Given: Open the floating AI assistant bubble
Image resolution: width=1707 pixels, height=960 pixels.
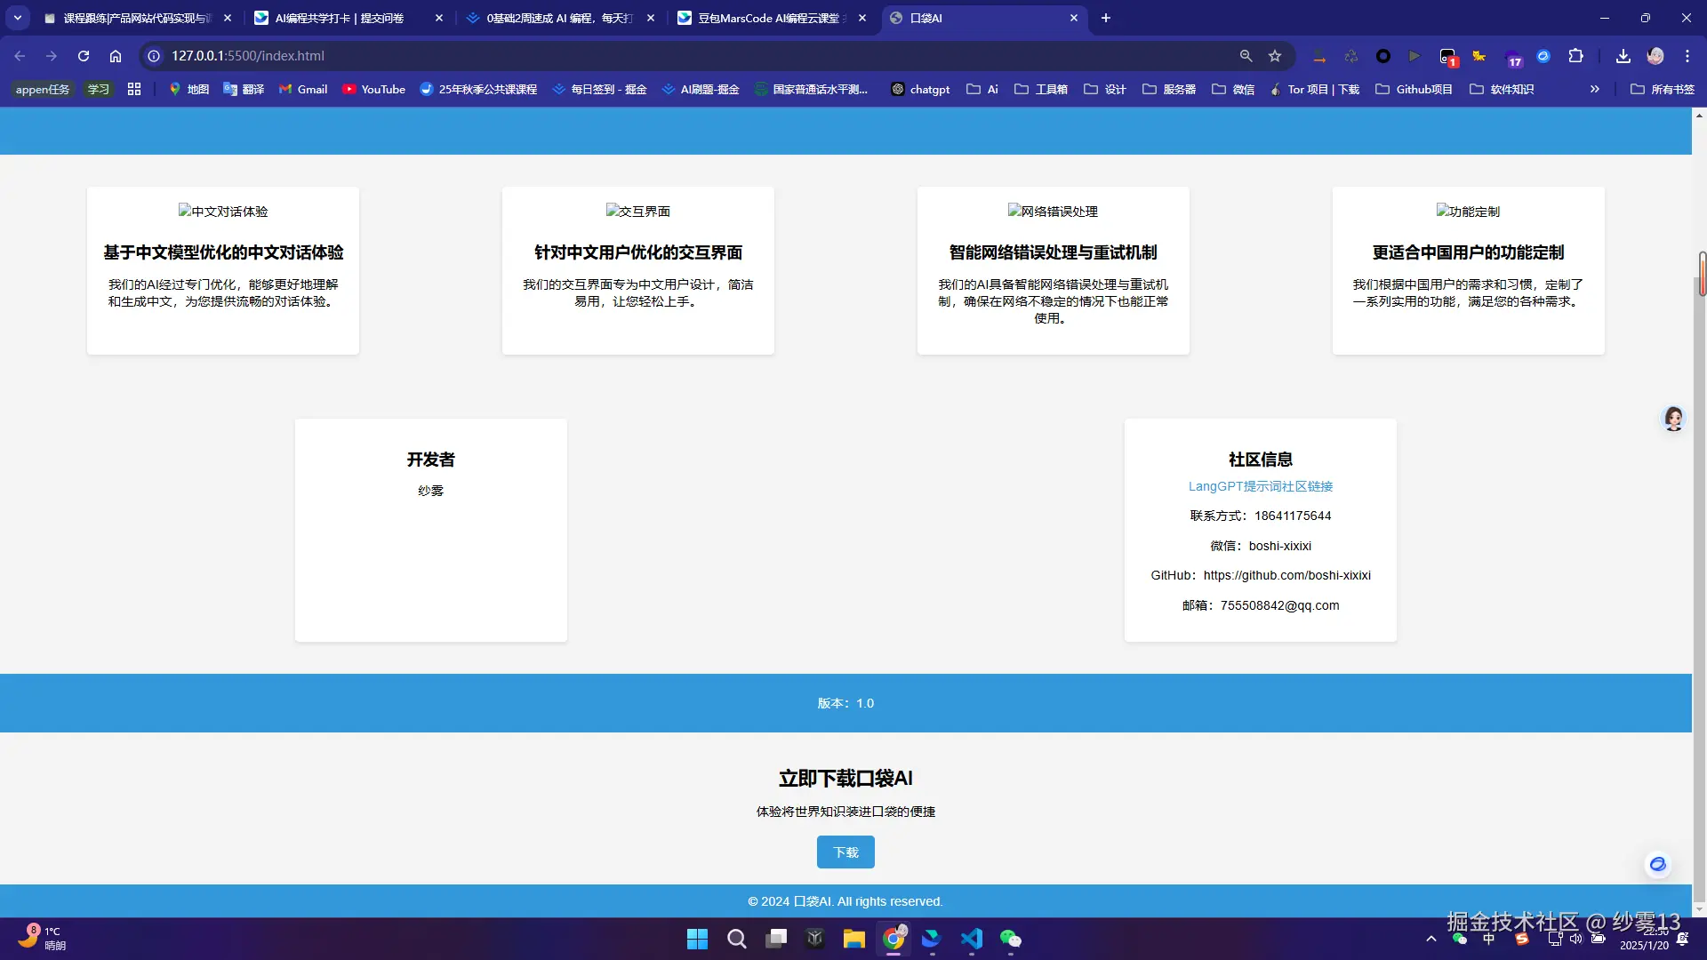Looking at the screenshot, I should tap(1657, 864).
